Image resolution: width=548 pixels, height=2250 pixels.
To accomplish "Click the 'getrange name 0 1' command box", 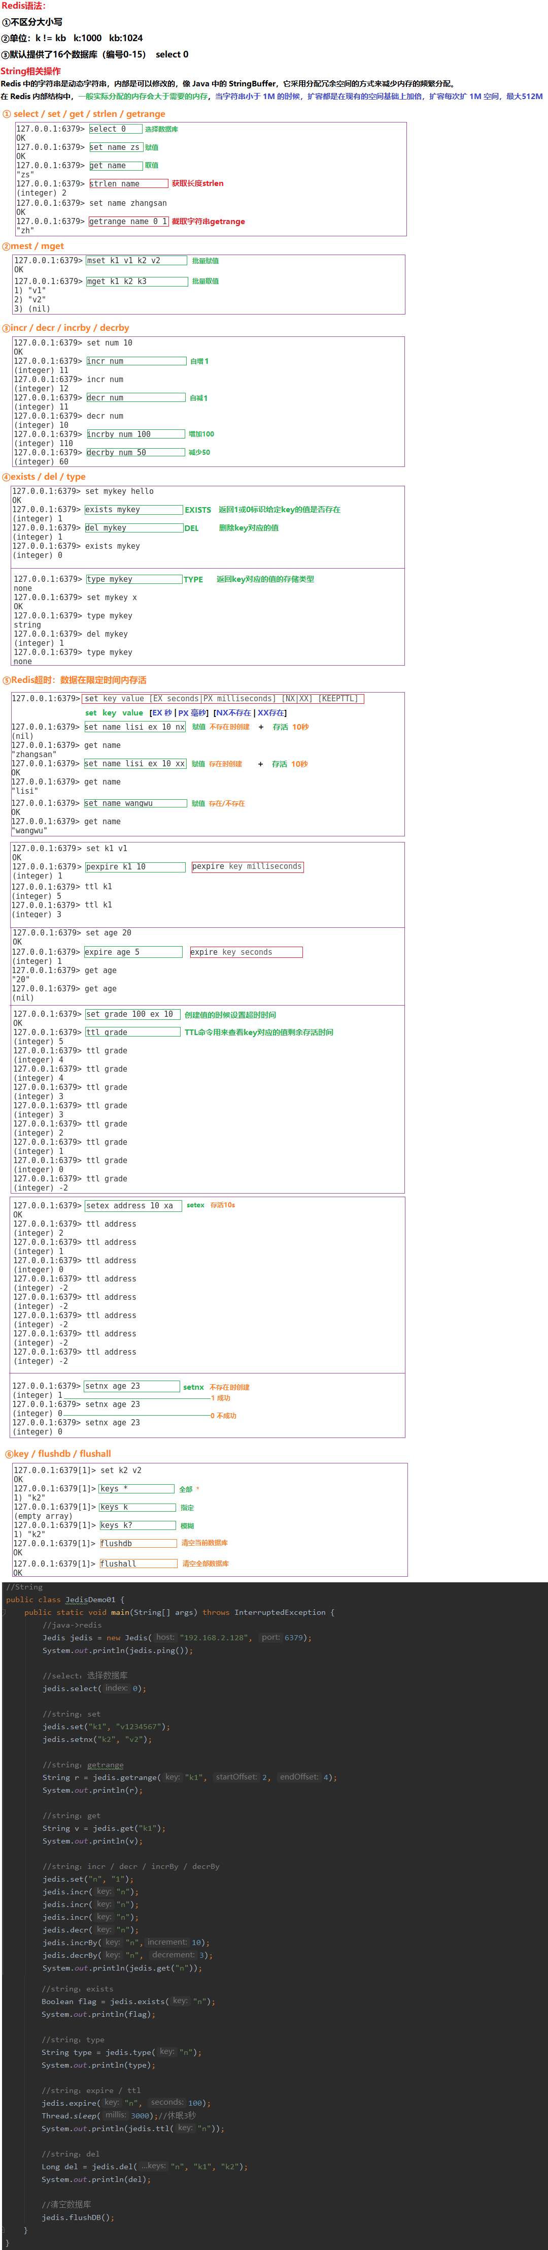I will coord(127,222).
